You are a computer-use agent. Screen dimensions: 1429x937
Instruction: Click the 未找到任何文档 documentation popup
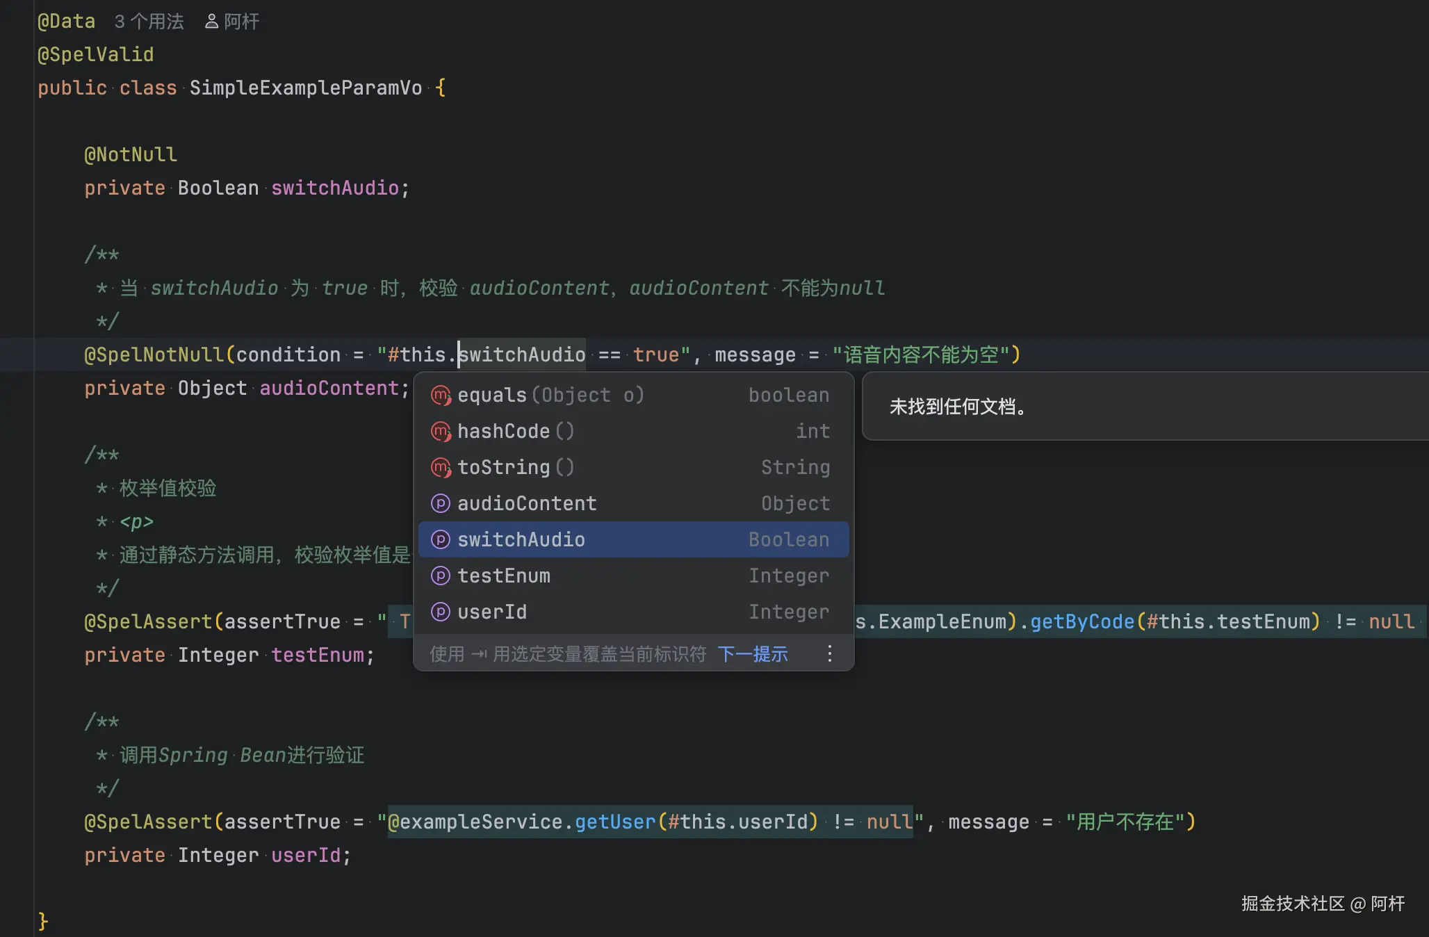958,407
